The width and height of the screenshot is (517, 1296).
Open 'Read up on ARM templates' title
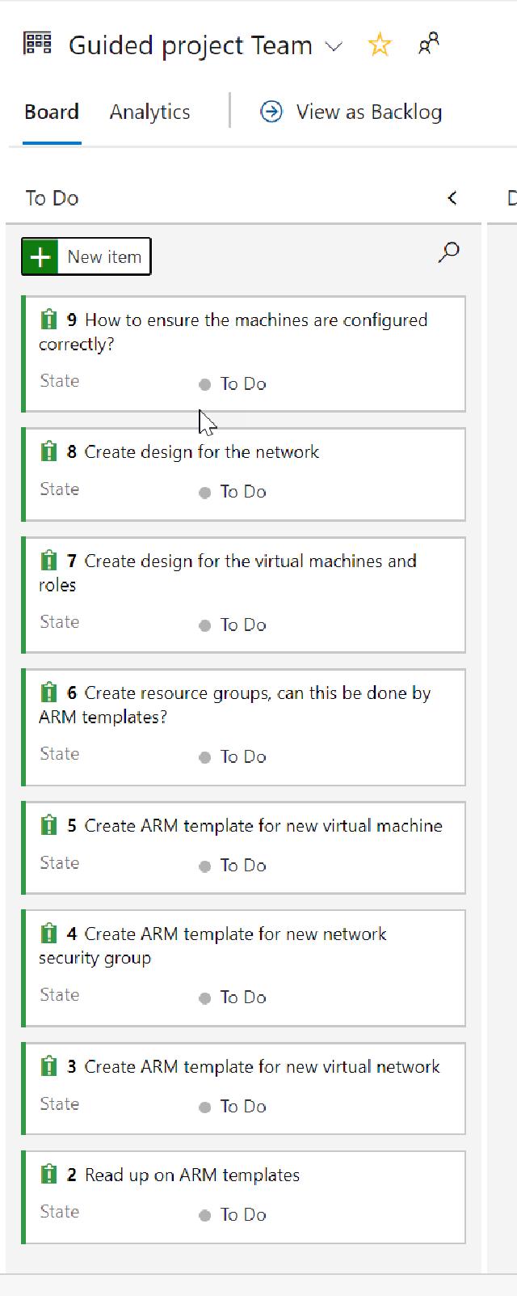[191, 1175]
